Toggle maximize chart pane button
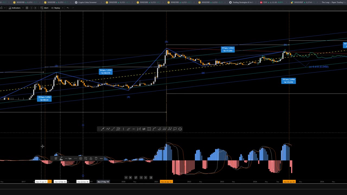 coord(136,178)
